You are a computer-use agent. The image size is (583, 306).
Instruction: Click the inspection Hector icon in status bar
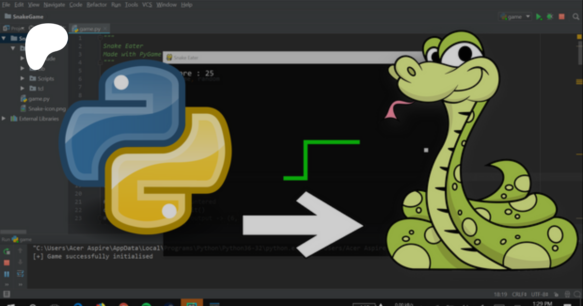click(567, 294)
